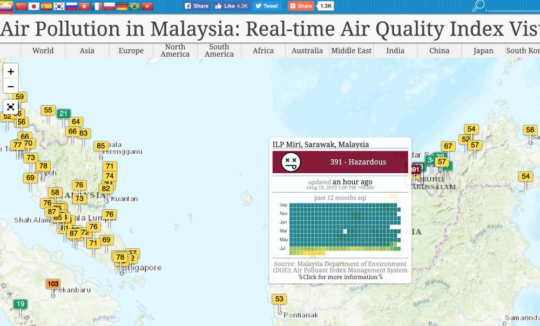Click the hazardous face icon in the popup

tap(291, 161)
